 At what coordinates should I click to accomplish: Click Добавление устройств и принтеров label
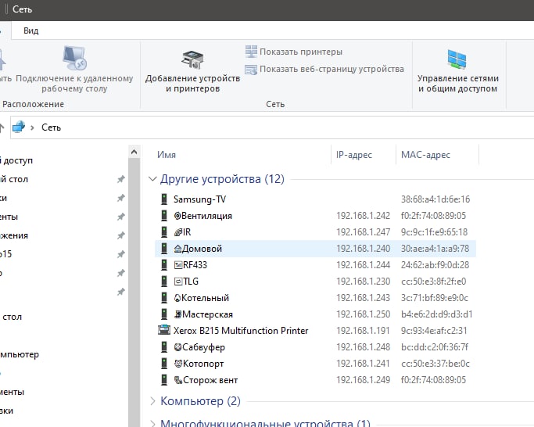(193, 84)
